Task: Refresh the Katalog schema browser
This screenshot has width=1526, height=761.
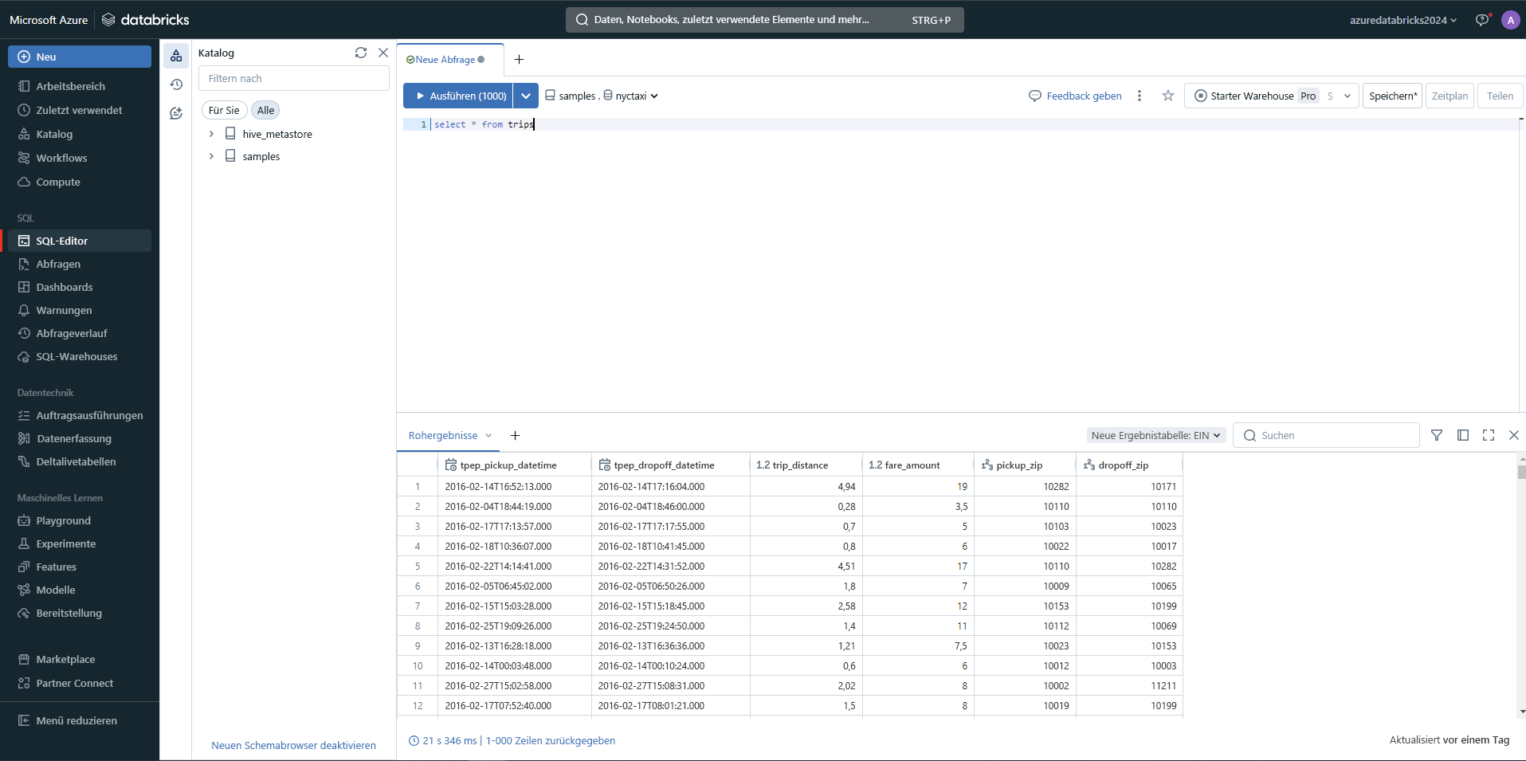Action: [x=361, y=53]
